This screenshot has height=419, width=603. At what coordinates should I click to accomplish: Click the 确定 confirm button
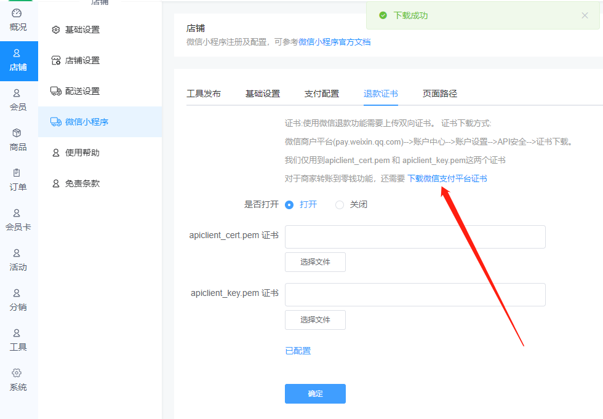click(315, 394)
